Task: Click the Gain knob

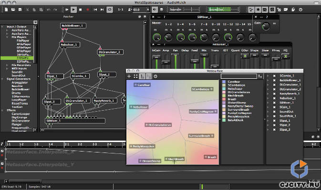Action: (x=266, y=26)
